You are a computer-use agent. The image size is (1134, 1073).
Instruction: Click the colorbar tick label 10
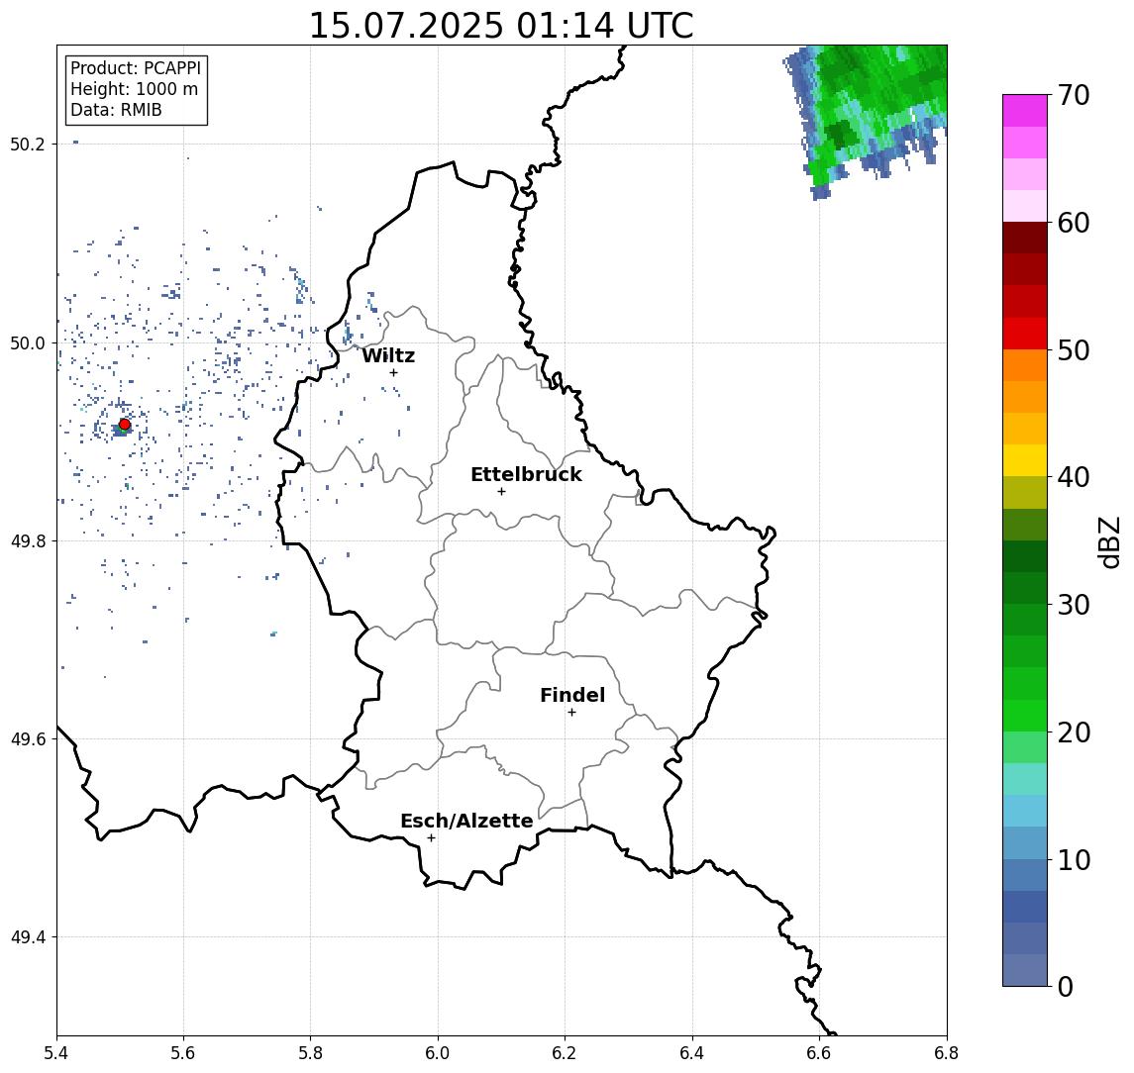[x=1074, y=860]
